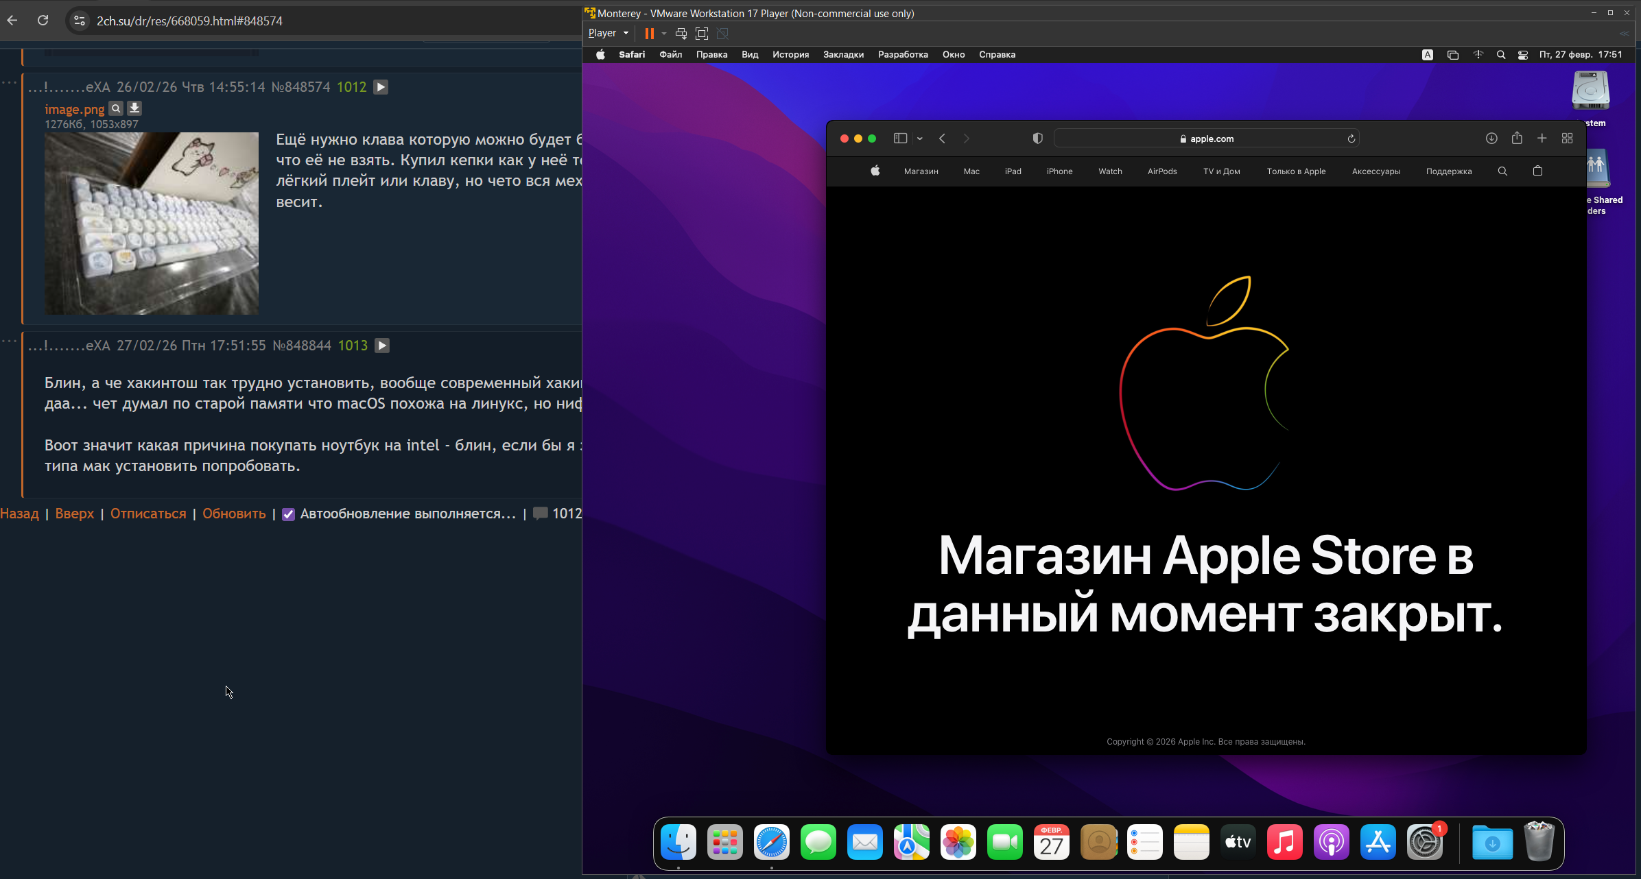Open the keyboard image thumbnail
The width and height of the screenshot is (1641, 879).
pyautogui.click(x=152, y=224)
